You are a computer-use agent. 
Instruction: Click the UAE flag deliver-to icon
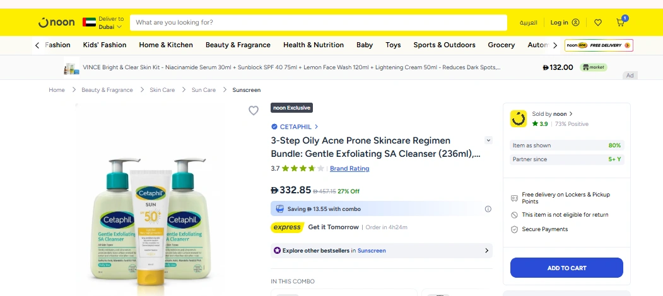click(x=89, y=23)
